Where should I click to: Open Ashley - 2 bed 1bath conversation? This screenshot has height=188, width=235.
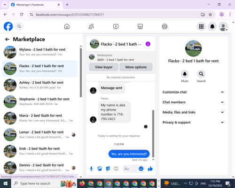39,85
